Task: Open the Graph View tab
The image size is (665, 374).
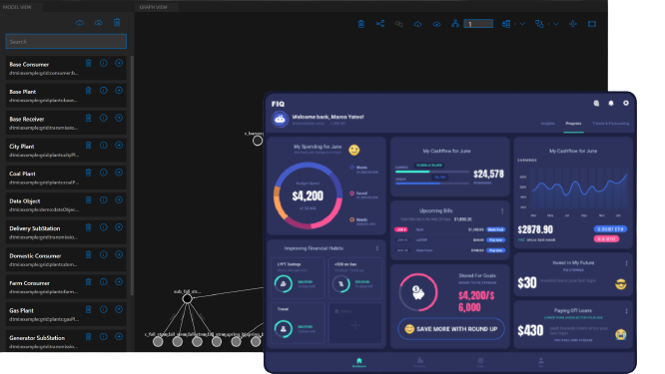Action: (x=154, y=7)
